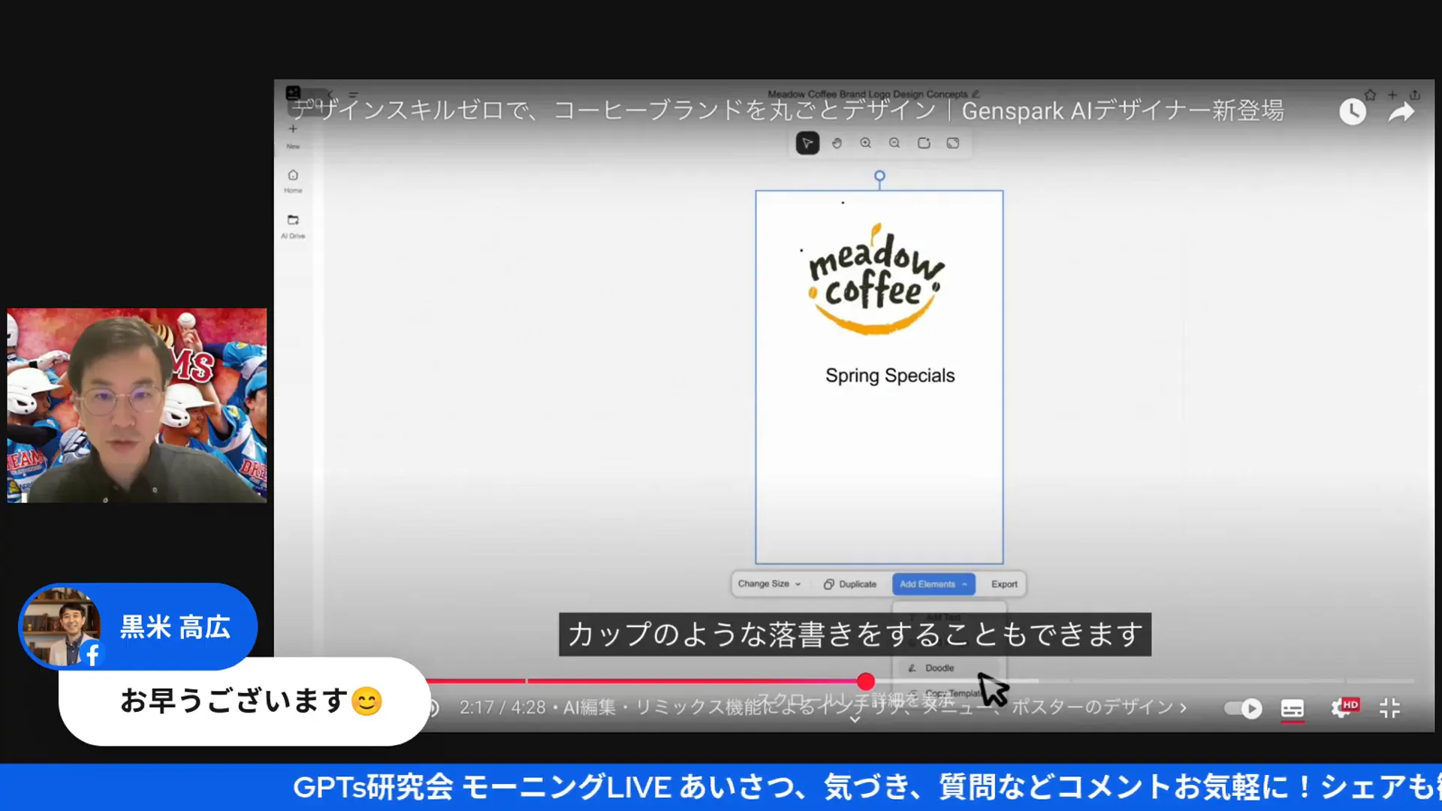Collapse the Add Elements dropdown
Viewport: 1442px width, 811px height.
[934, 584]
